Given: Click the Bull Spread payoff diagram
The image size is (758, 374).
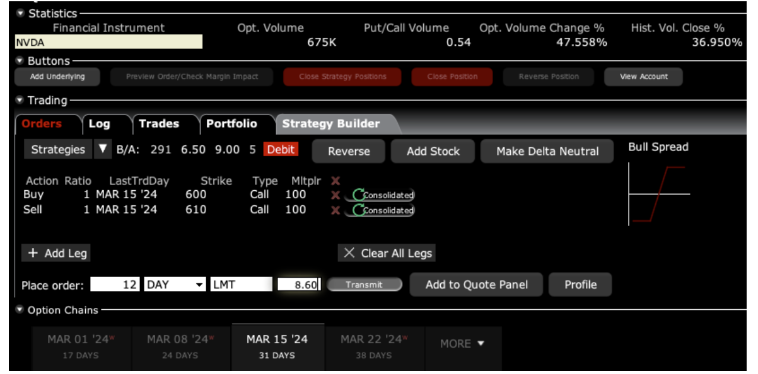Looking at the screenshot, I should [659, 194].
